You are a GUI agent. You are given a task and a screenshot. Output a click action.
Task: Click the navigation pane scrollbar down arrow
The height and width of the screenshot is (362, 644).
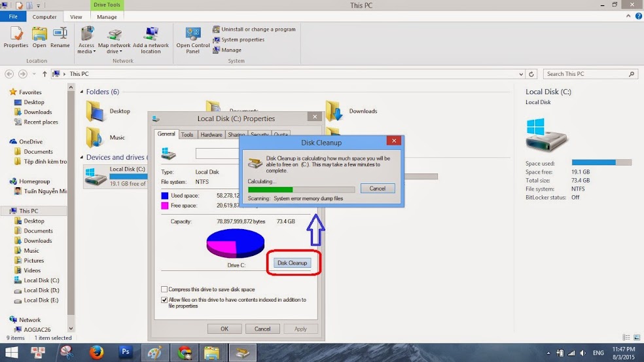[x=71, y=329]
